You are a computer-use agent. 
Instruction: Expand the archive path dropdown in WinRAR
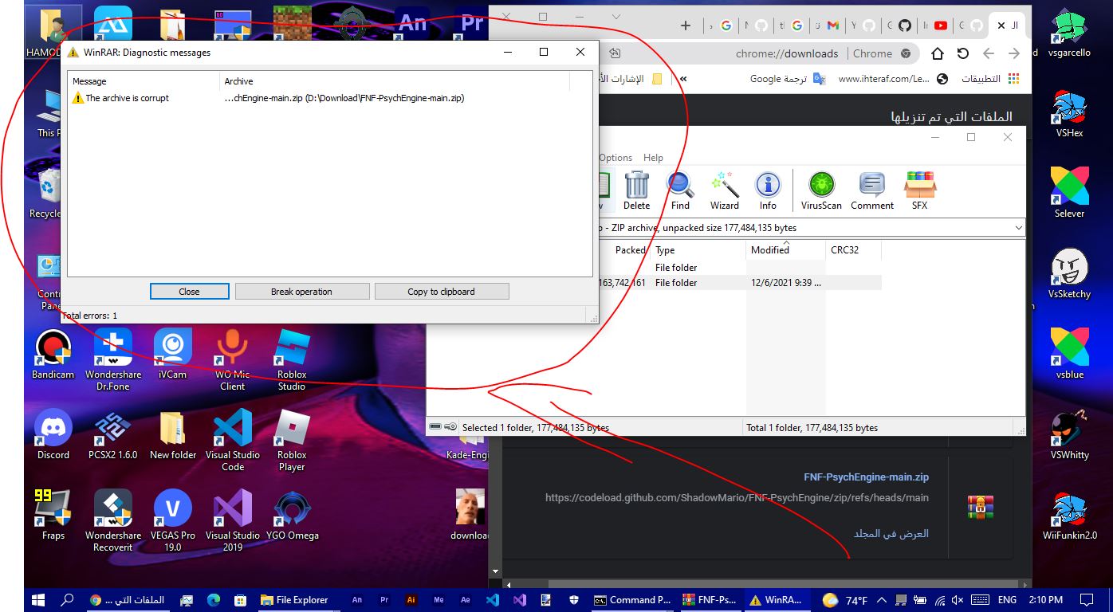coord(1019,228)
